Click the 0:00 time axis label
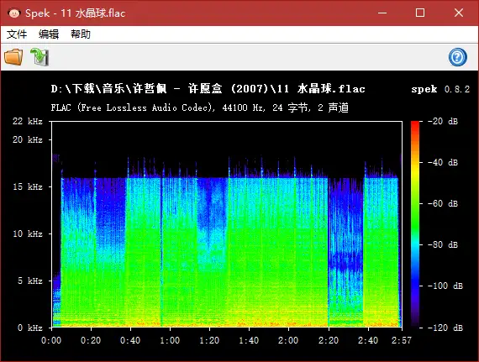The image size is (479, 362). (51, 340)
